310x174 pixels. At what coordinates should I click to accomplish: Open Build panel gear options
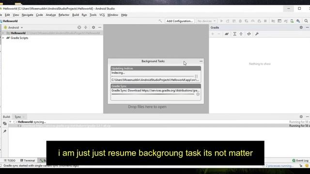pyautogui.click(x=301, y=116)
